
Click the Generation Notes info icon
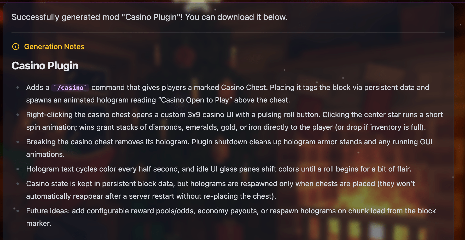[16, 47]
